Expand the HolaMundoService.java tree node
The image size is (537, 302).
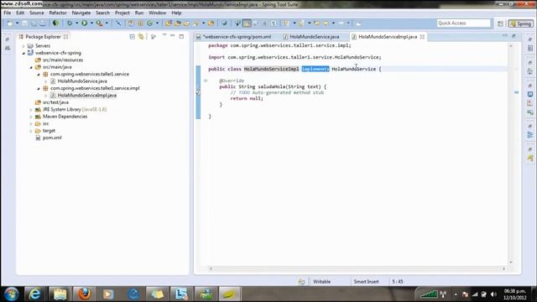[45, 81]
